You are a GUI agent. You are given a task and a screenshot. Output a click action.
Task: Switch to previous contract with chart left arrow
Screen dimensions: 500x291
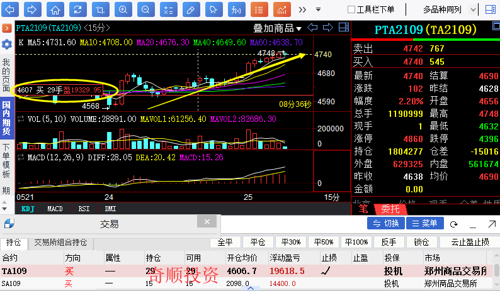[x=312, y=28]
